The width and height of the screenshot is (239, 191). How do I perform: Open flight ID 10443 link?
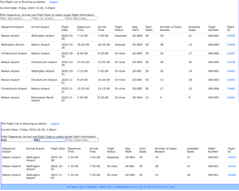click(x=231, y=80)
